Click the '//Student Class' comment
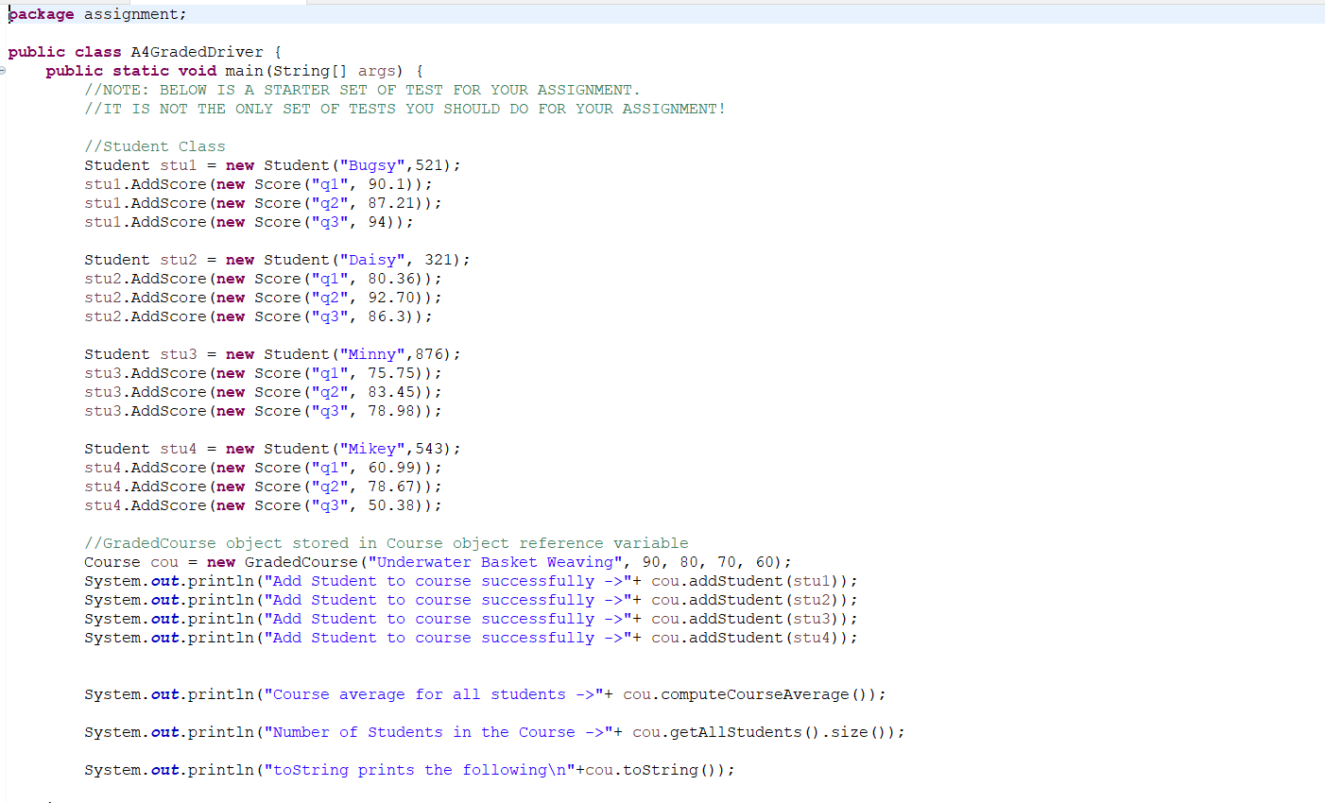The height and width of the screenshot is (803, 1325). click(x=155, y=146)
